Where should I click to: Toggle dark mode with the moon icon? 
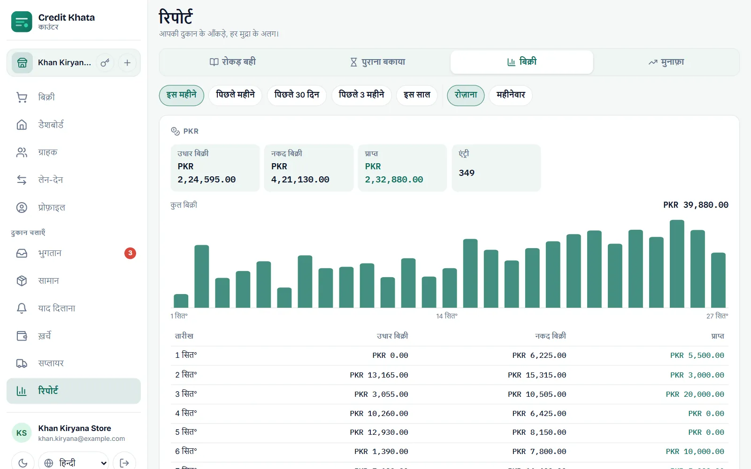tap(23, 463)
